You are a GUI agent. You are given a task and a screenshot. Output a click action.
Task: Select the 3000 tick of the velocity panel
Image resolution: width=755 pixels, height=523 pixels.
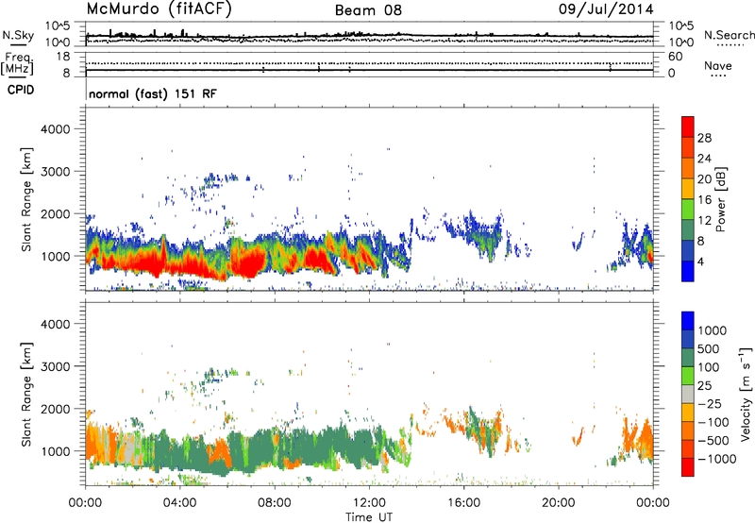[56, 366]
